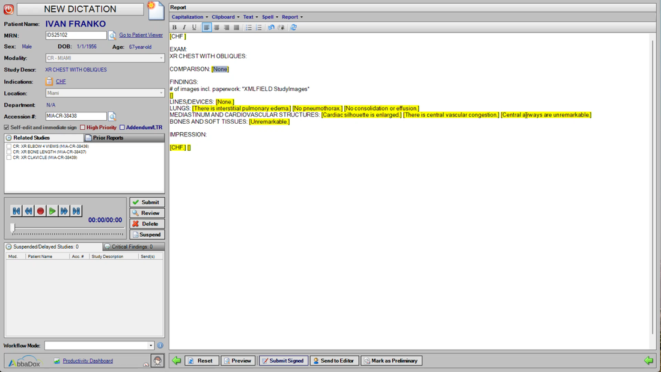This screenshot has height=372, width=661.
Task: Click the Preview button
Action: pyautogui.click(x=238, y=361)
